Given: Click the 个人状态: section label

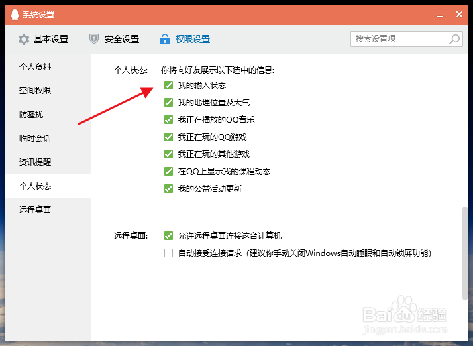Looking at the screenshot, I should coord(131,70).
